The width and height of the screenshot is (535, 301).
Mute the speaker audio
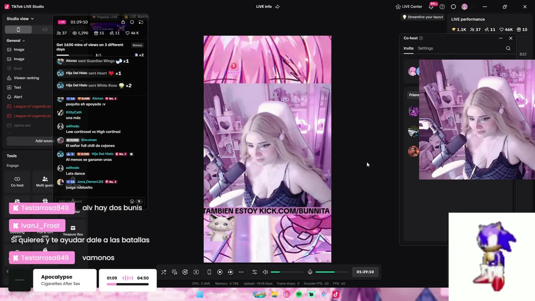265,272
